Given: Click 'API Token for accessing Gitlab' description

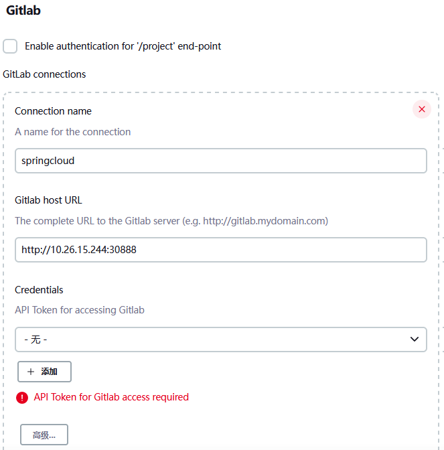Looking at the screenshot, I should click(x=80, y=310).
